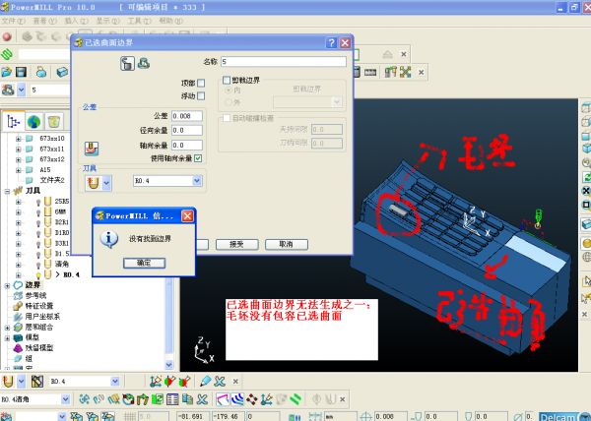The width and height of the screenshot is (591, 421).
Task: Click the blue block icon in the main toolbar
Action: point(63,72)
